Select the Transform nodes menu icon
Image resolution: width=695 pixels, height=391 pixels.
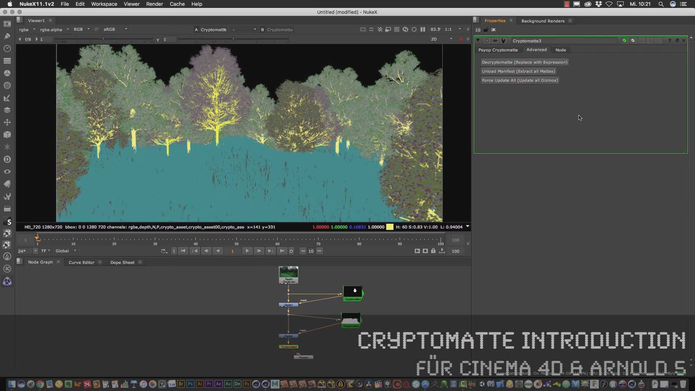pyautogui.click(x=7, y=122)
